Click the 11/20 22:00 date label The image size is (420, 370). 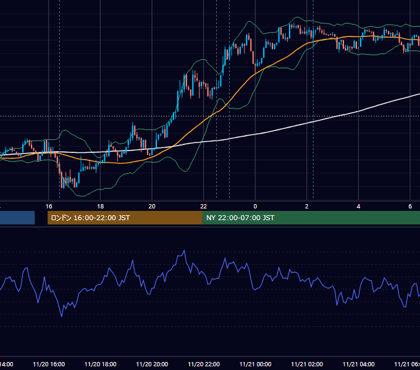[204, 364]
